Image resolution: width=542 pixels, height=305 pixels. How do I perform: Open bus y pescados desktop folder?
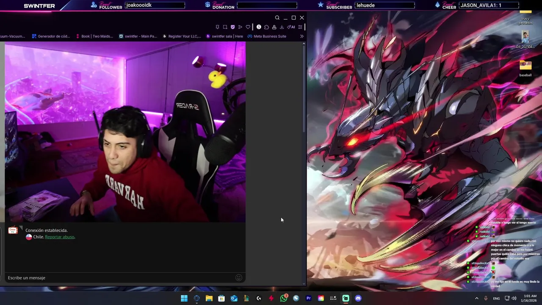525,18
